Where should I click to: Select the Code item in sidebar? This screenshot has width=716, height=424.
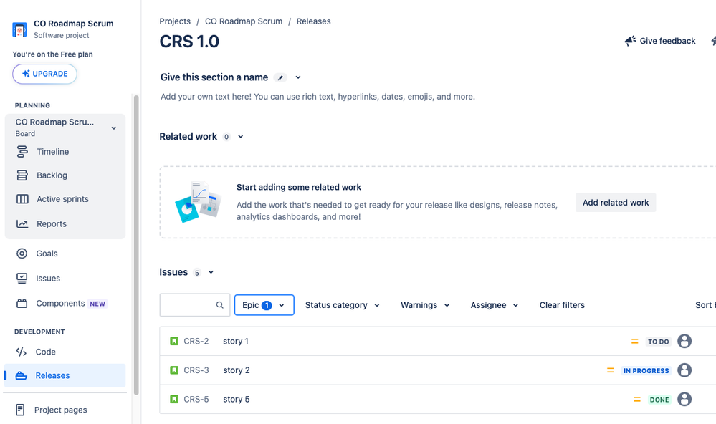tap(65, 352)
